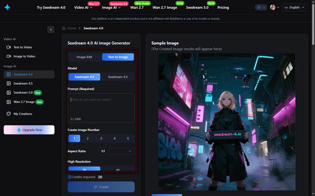Image resolution: width=315 pixels, height=196 pixels.
Task: Collapse the sidebar with the arrow button
Action: click(51, 30)
